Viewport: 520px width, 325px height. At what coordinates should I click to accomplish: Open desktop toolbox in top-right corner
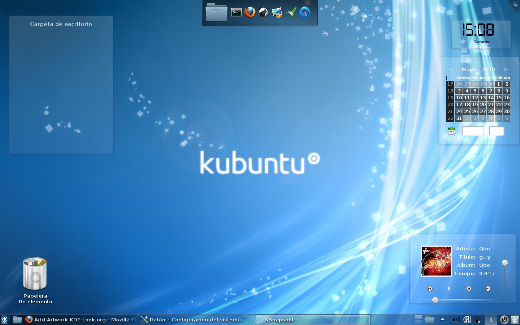515,4
